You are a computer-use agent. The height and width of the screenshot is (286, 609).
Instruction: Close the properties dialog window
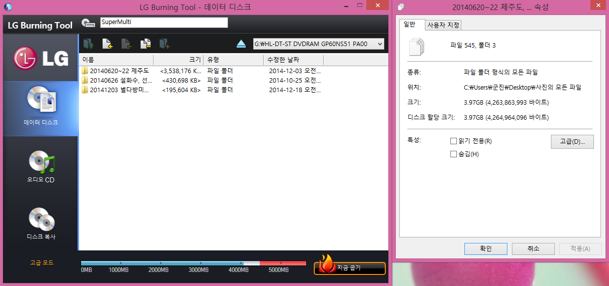point(597,6)
